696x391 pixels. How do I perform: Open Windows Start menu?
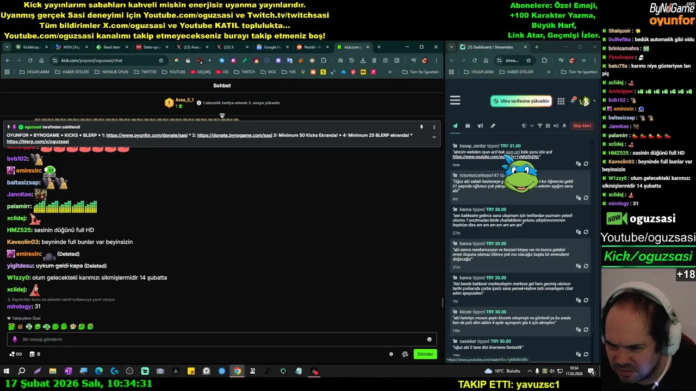[7, 371]
